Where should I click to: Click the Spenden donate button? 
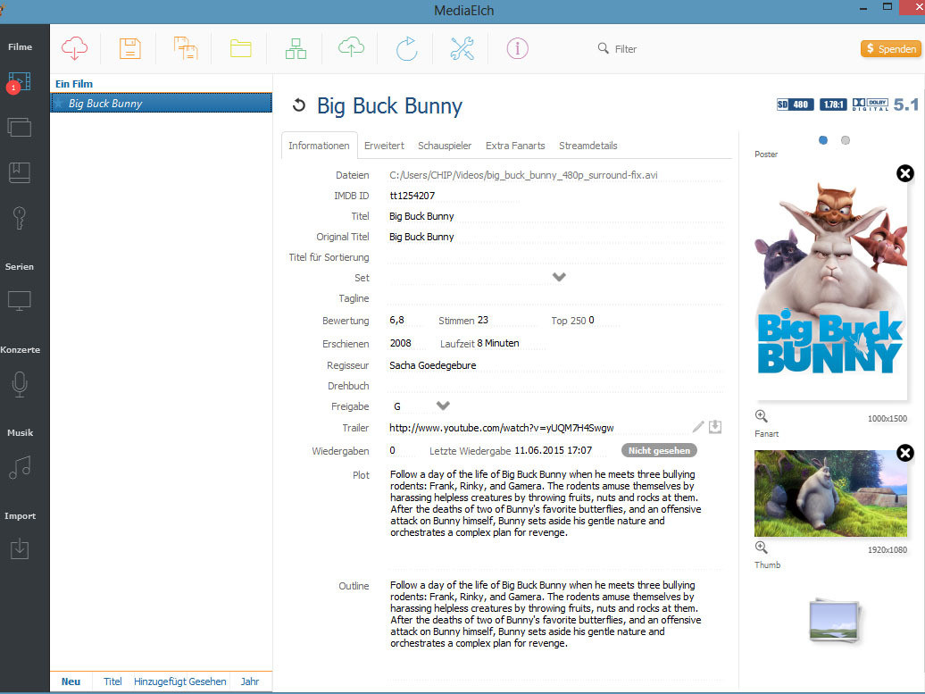coord(891,48)
